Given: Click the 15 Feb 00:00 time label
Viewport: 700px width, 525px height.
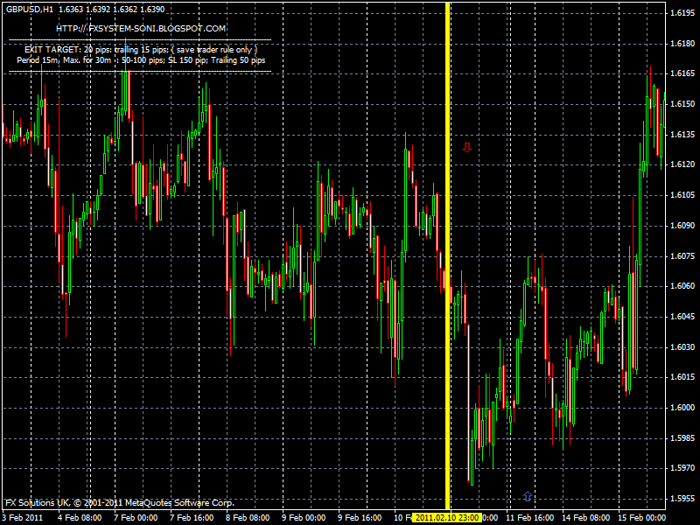Looking at the screenshot, I should (x=643, y=518).
